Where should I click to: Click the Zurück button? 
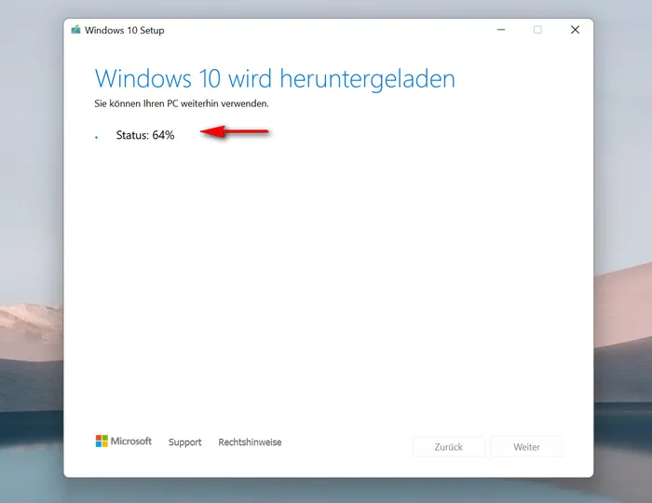point(448,447)
